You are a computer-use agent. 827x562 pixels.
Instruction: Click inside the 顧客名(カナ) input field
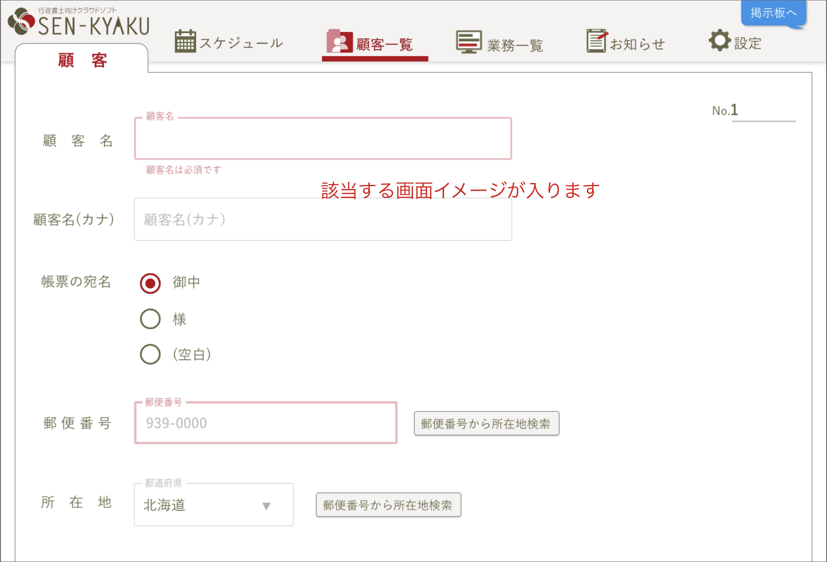[323, 219]
